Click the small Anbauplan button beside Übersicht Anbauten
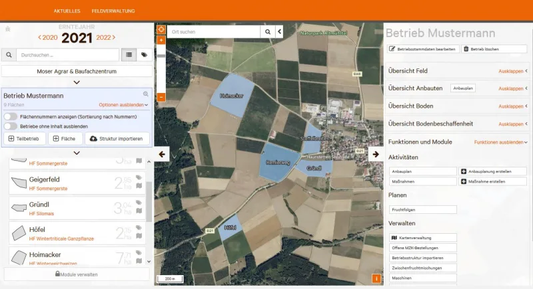 (463, 88)
